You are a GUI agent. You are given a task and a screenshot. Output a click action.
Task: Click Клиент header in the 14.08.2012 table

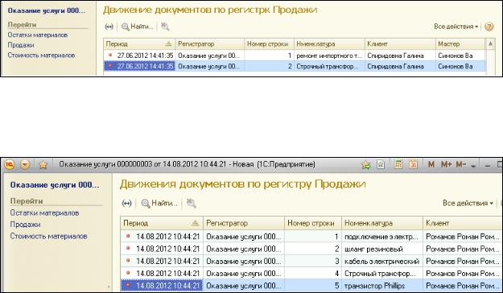coord(463,223)
